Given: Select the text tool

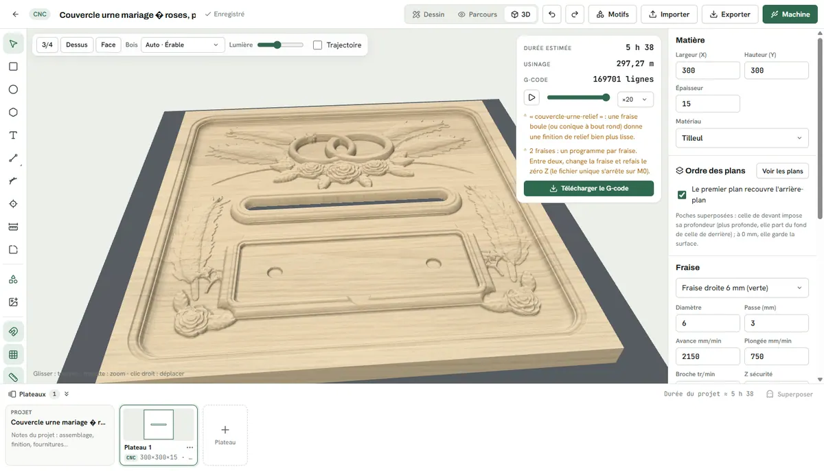Looking at the screenshot, I should (x=13, y=135).
